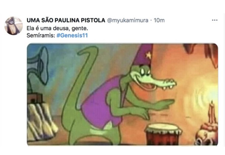Follow the #Genesis11 hashtag link
This screenshot has height=155, width=225.
tap(72, 35)
